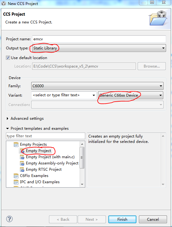
Task: Click the templates list scroll down arrow
Action: [82, 184]
